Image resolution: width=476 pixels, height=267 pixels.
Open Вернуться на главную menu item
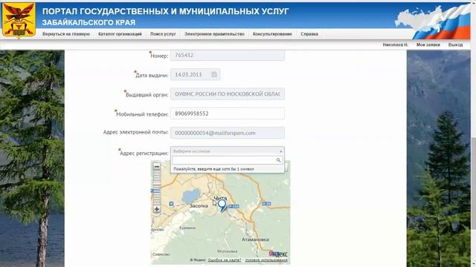(66, 34)
